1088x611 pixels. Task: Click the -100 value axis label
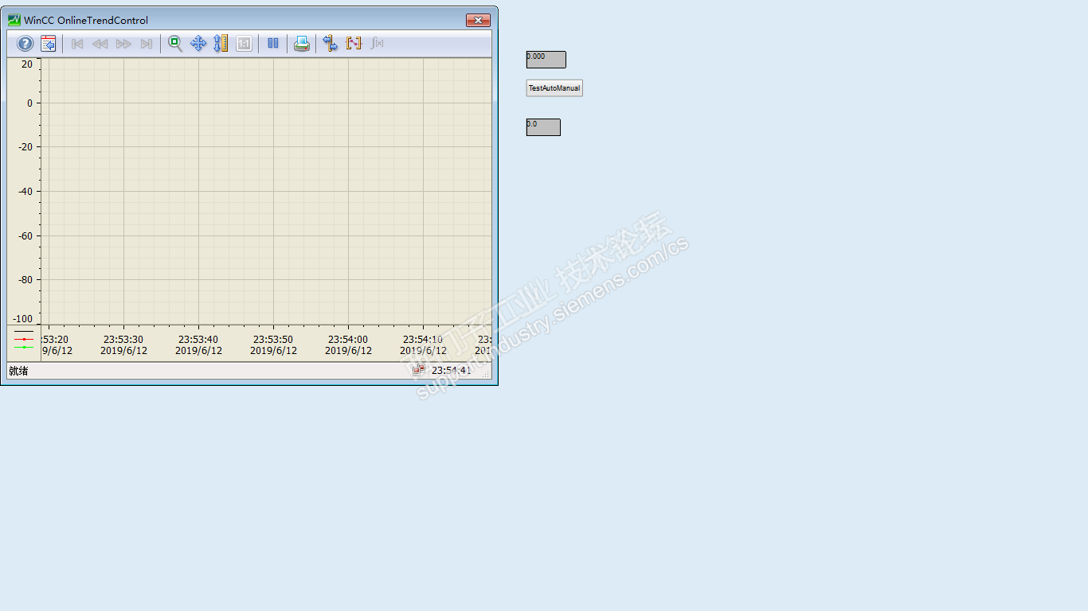(x=24, y=319)
